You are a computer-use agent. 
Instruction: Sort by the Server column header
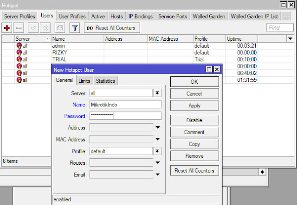(x=32, y=39)
